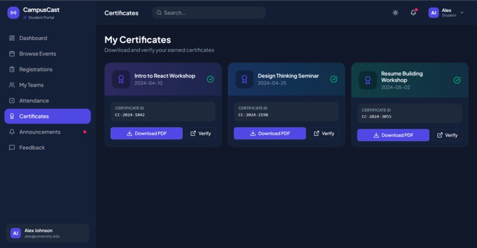
Task: Click verified checkmark on Design Thinking Seminar
Action: tap(334, 79)
